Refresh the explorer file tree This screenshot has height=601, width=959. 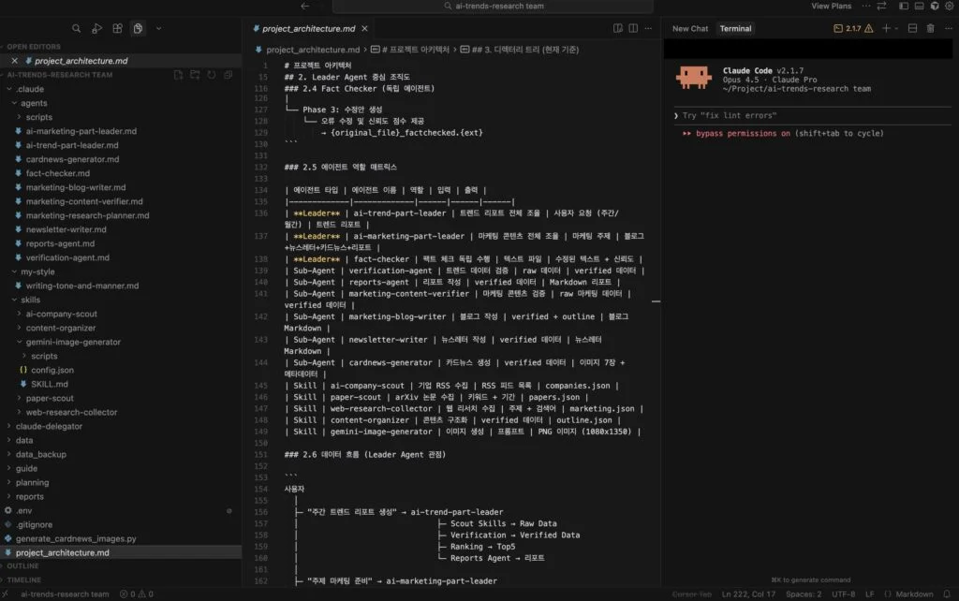(211, 75)
